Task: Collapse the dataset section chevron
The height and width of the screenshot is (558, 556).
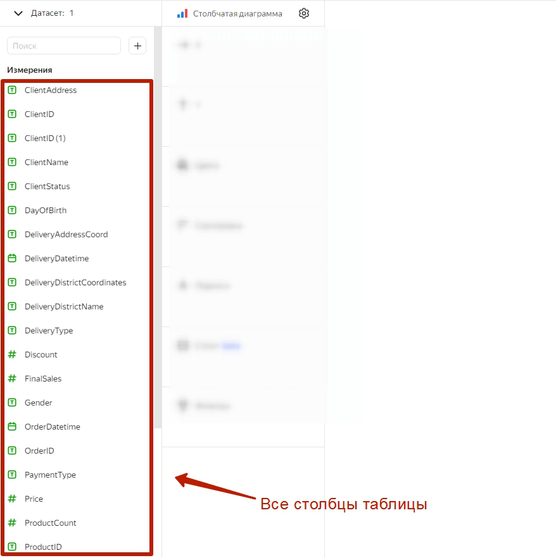Action: tap(18, 13)
